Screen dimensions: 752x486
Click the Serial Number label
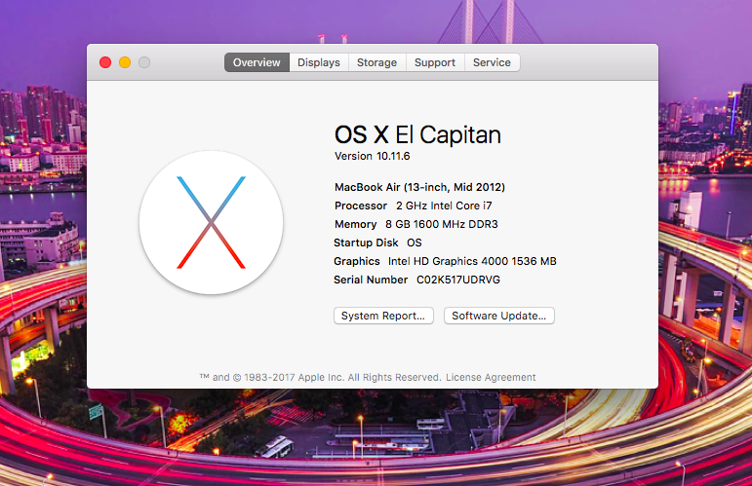371,280
